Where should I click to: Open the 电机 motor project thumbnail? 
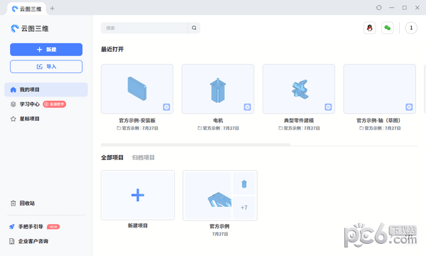coord(218,89)
